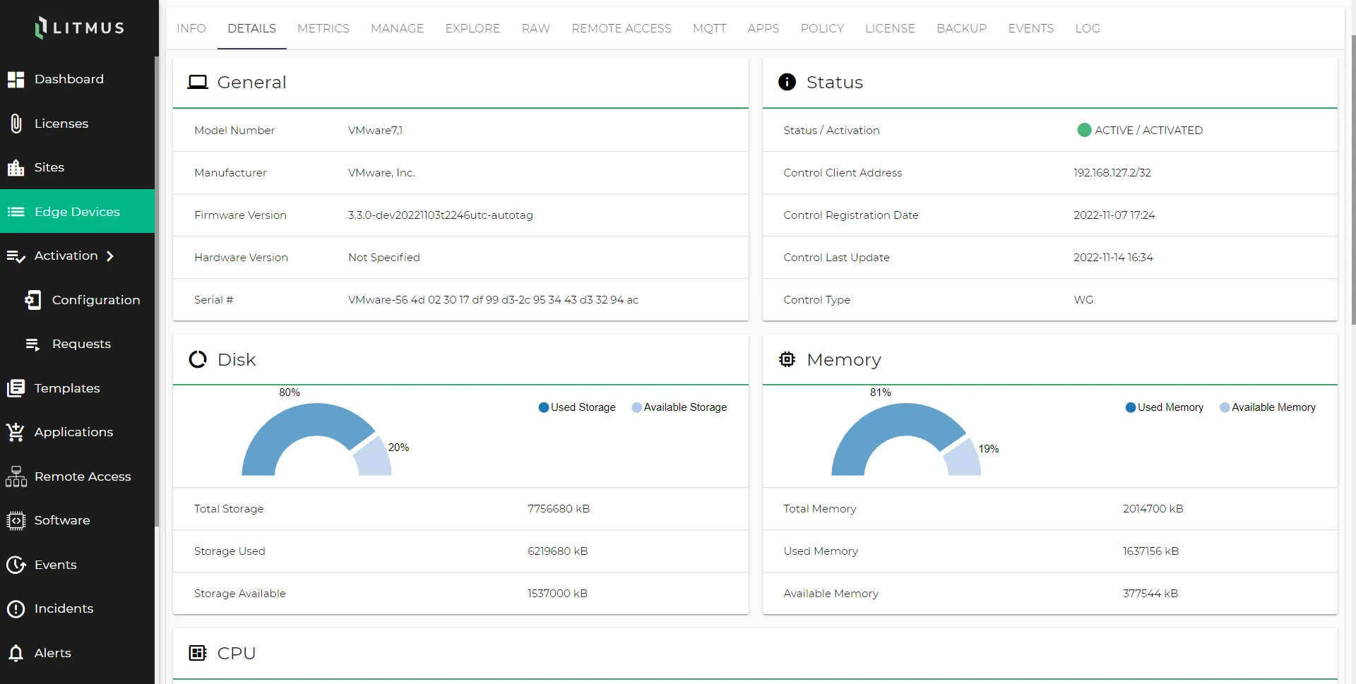View the LOG tab
Screen dimensions: 1356x684
click(x=1088, y=28)
